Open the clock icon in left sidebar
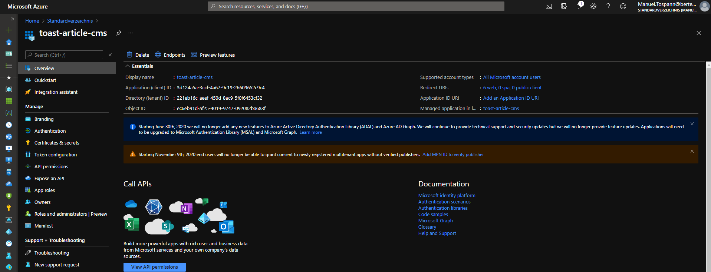 coord(9,125)
